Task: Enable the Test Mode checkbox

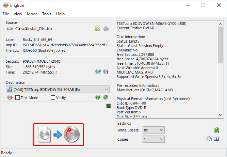Action: click(x=18, y=98)
